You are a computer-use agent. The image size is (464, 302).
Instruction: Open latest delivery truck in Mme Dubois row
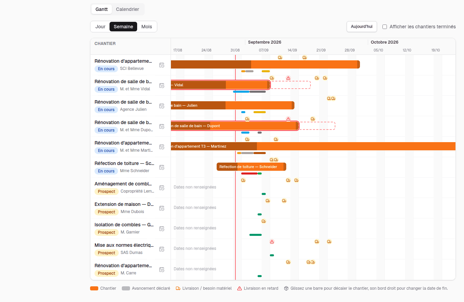point(284,201)
